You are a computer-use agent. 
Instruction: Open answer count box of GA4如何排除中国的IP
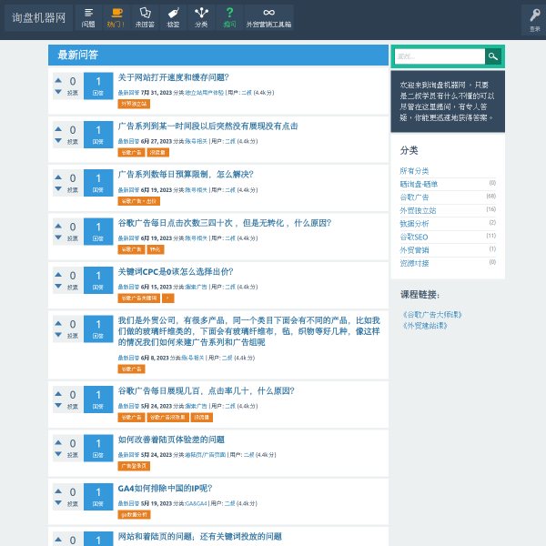tap(98, 497)
